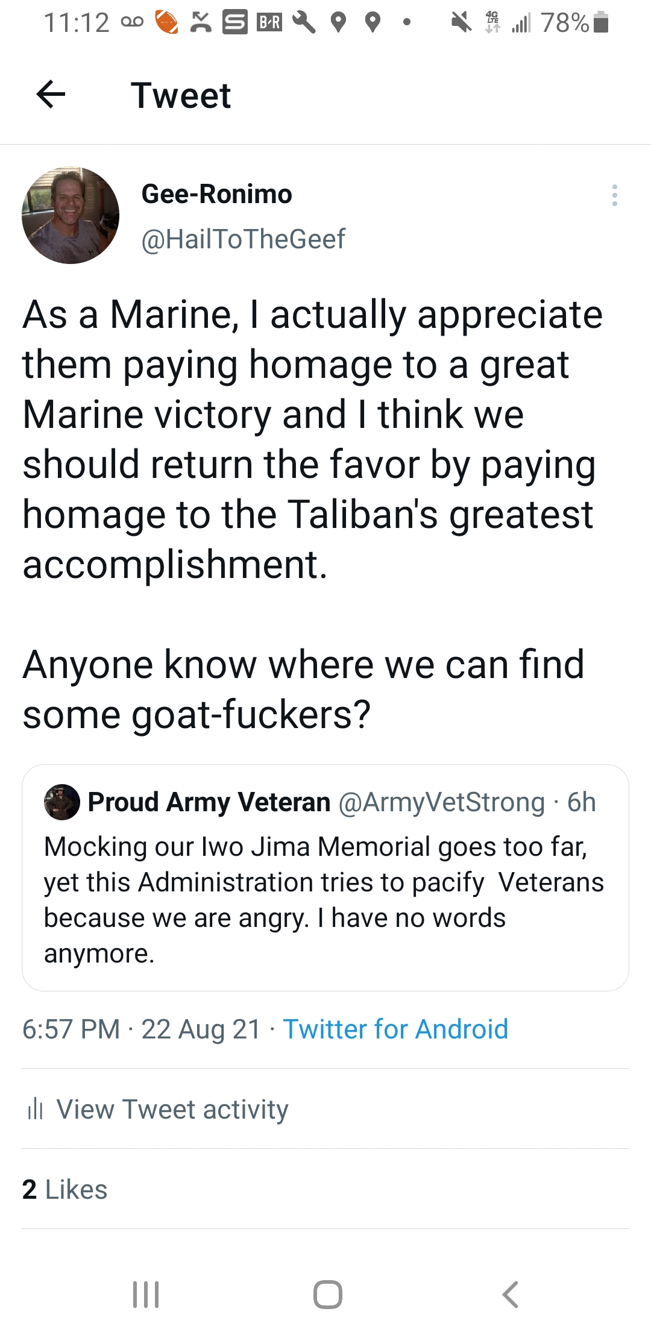Screen dimensions: 651x1338
Task: Open the @HailToTheGeef handle
Action: click(243, 239)
